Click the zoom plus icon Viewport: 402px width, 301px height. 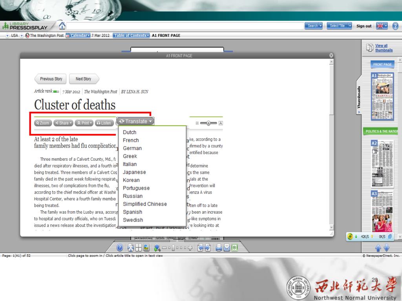[x=190, y=248]
